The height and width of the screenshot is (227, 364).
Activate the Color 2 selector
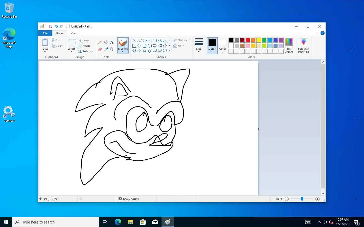(223, 46)
